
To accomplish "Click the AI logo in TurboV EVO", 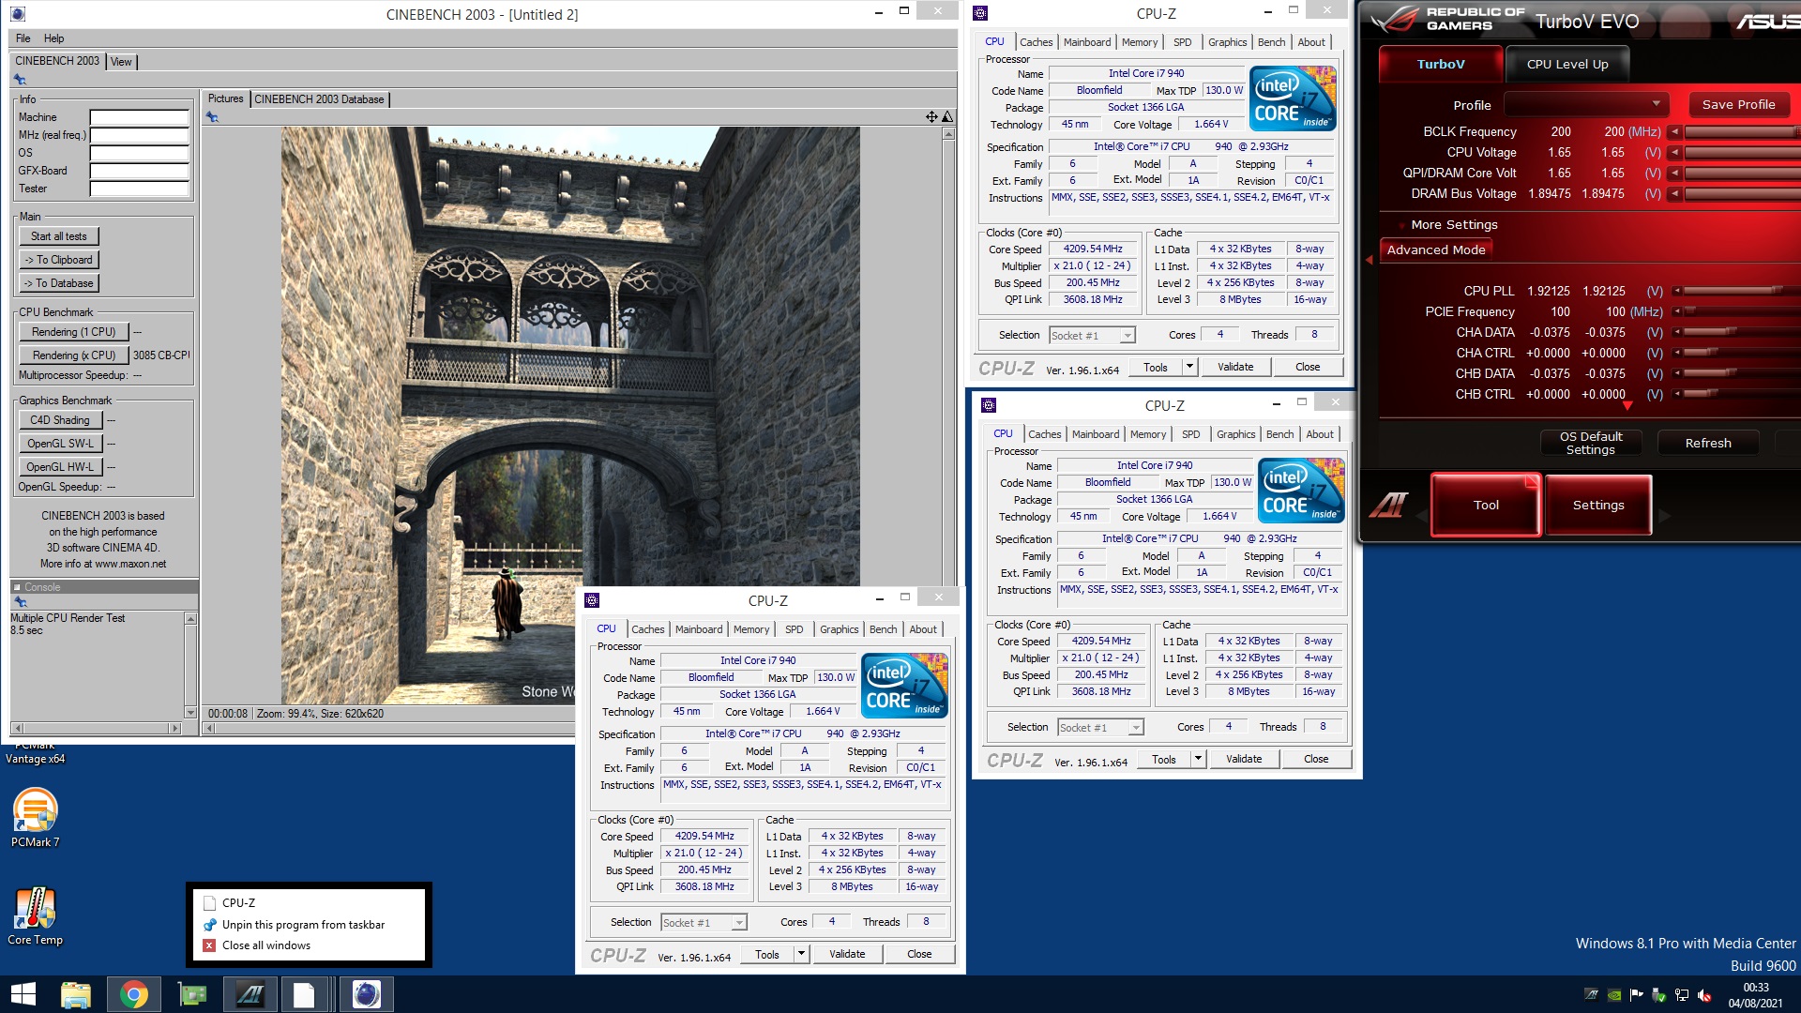I will click(1389, 505).
